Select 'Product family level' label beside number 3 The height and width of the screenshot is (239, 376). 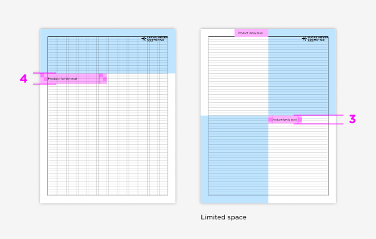pos(284,120)
